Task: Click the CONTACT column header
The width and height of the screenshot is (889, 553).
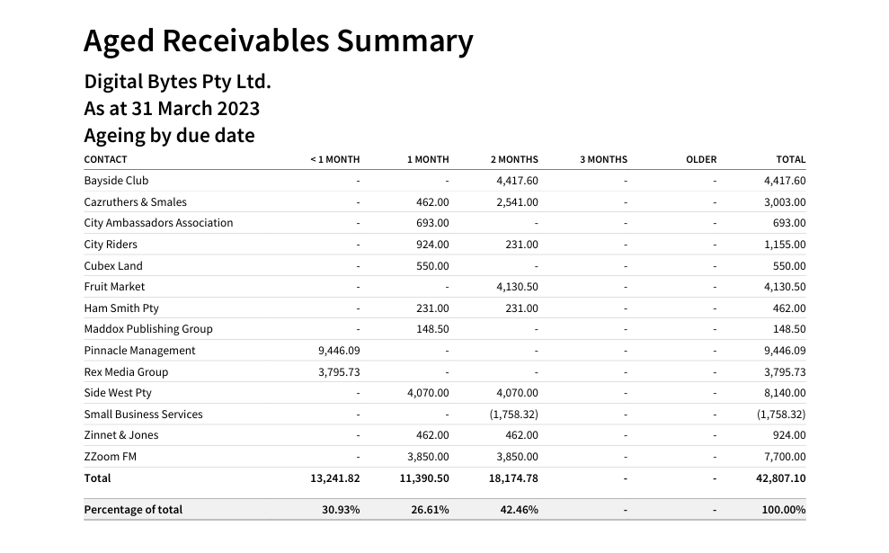Action: pos(105,159)
